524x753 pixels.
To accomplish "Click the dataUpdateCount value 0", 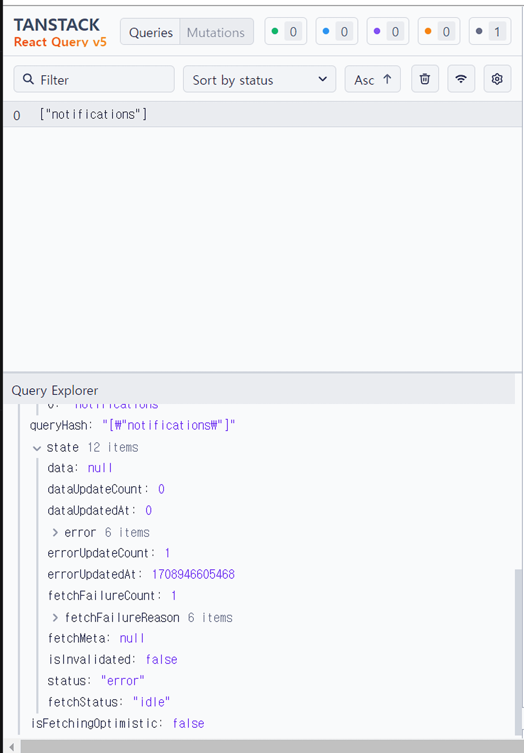I will coord(161,489).
